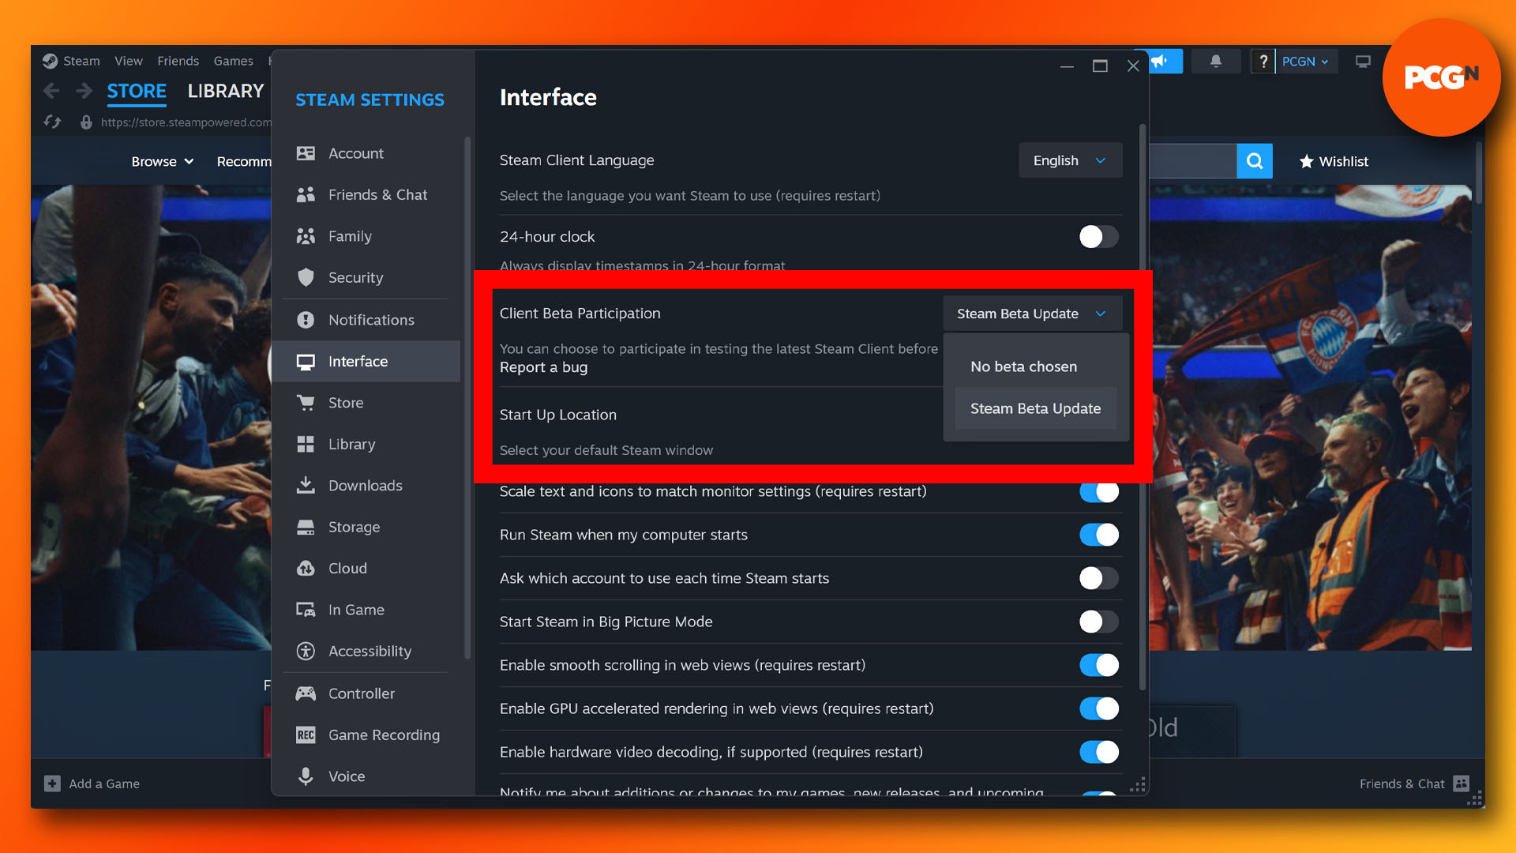1516x853 pixels.
Task: Open Friends & Chat at bottom right
Action: click(x=1413, y=783)
